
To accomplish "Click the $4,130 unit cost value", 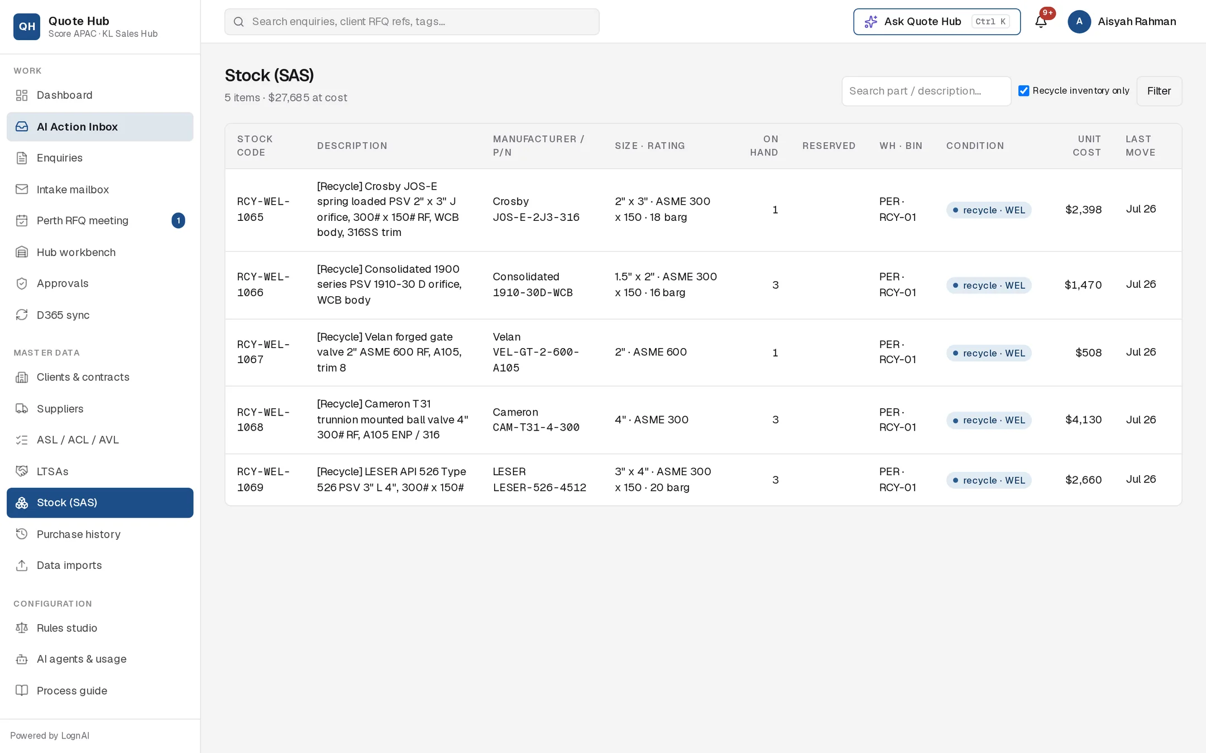I will 1083,419.
